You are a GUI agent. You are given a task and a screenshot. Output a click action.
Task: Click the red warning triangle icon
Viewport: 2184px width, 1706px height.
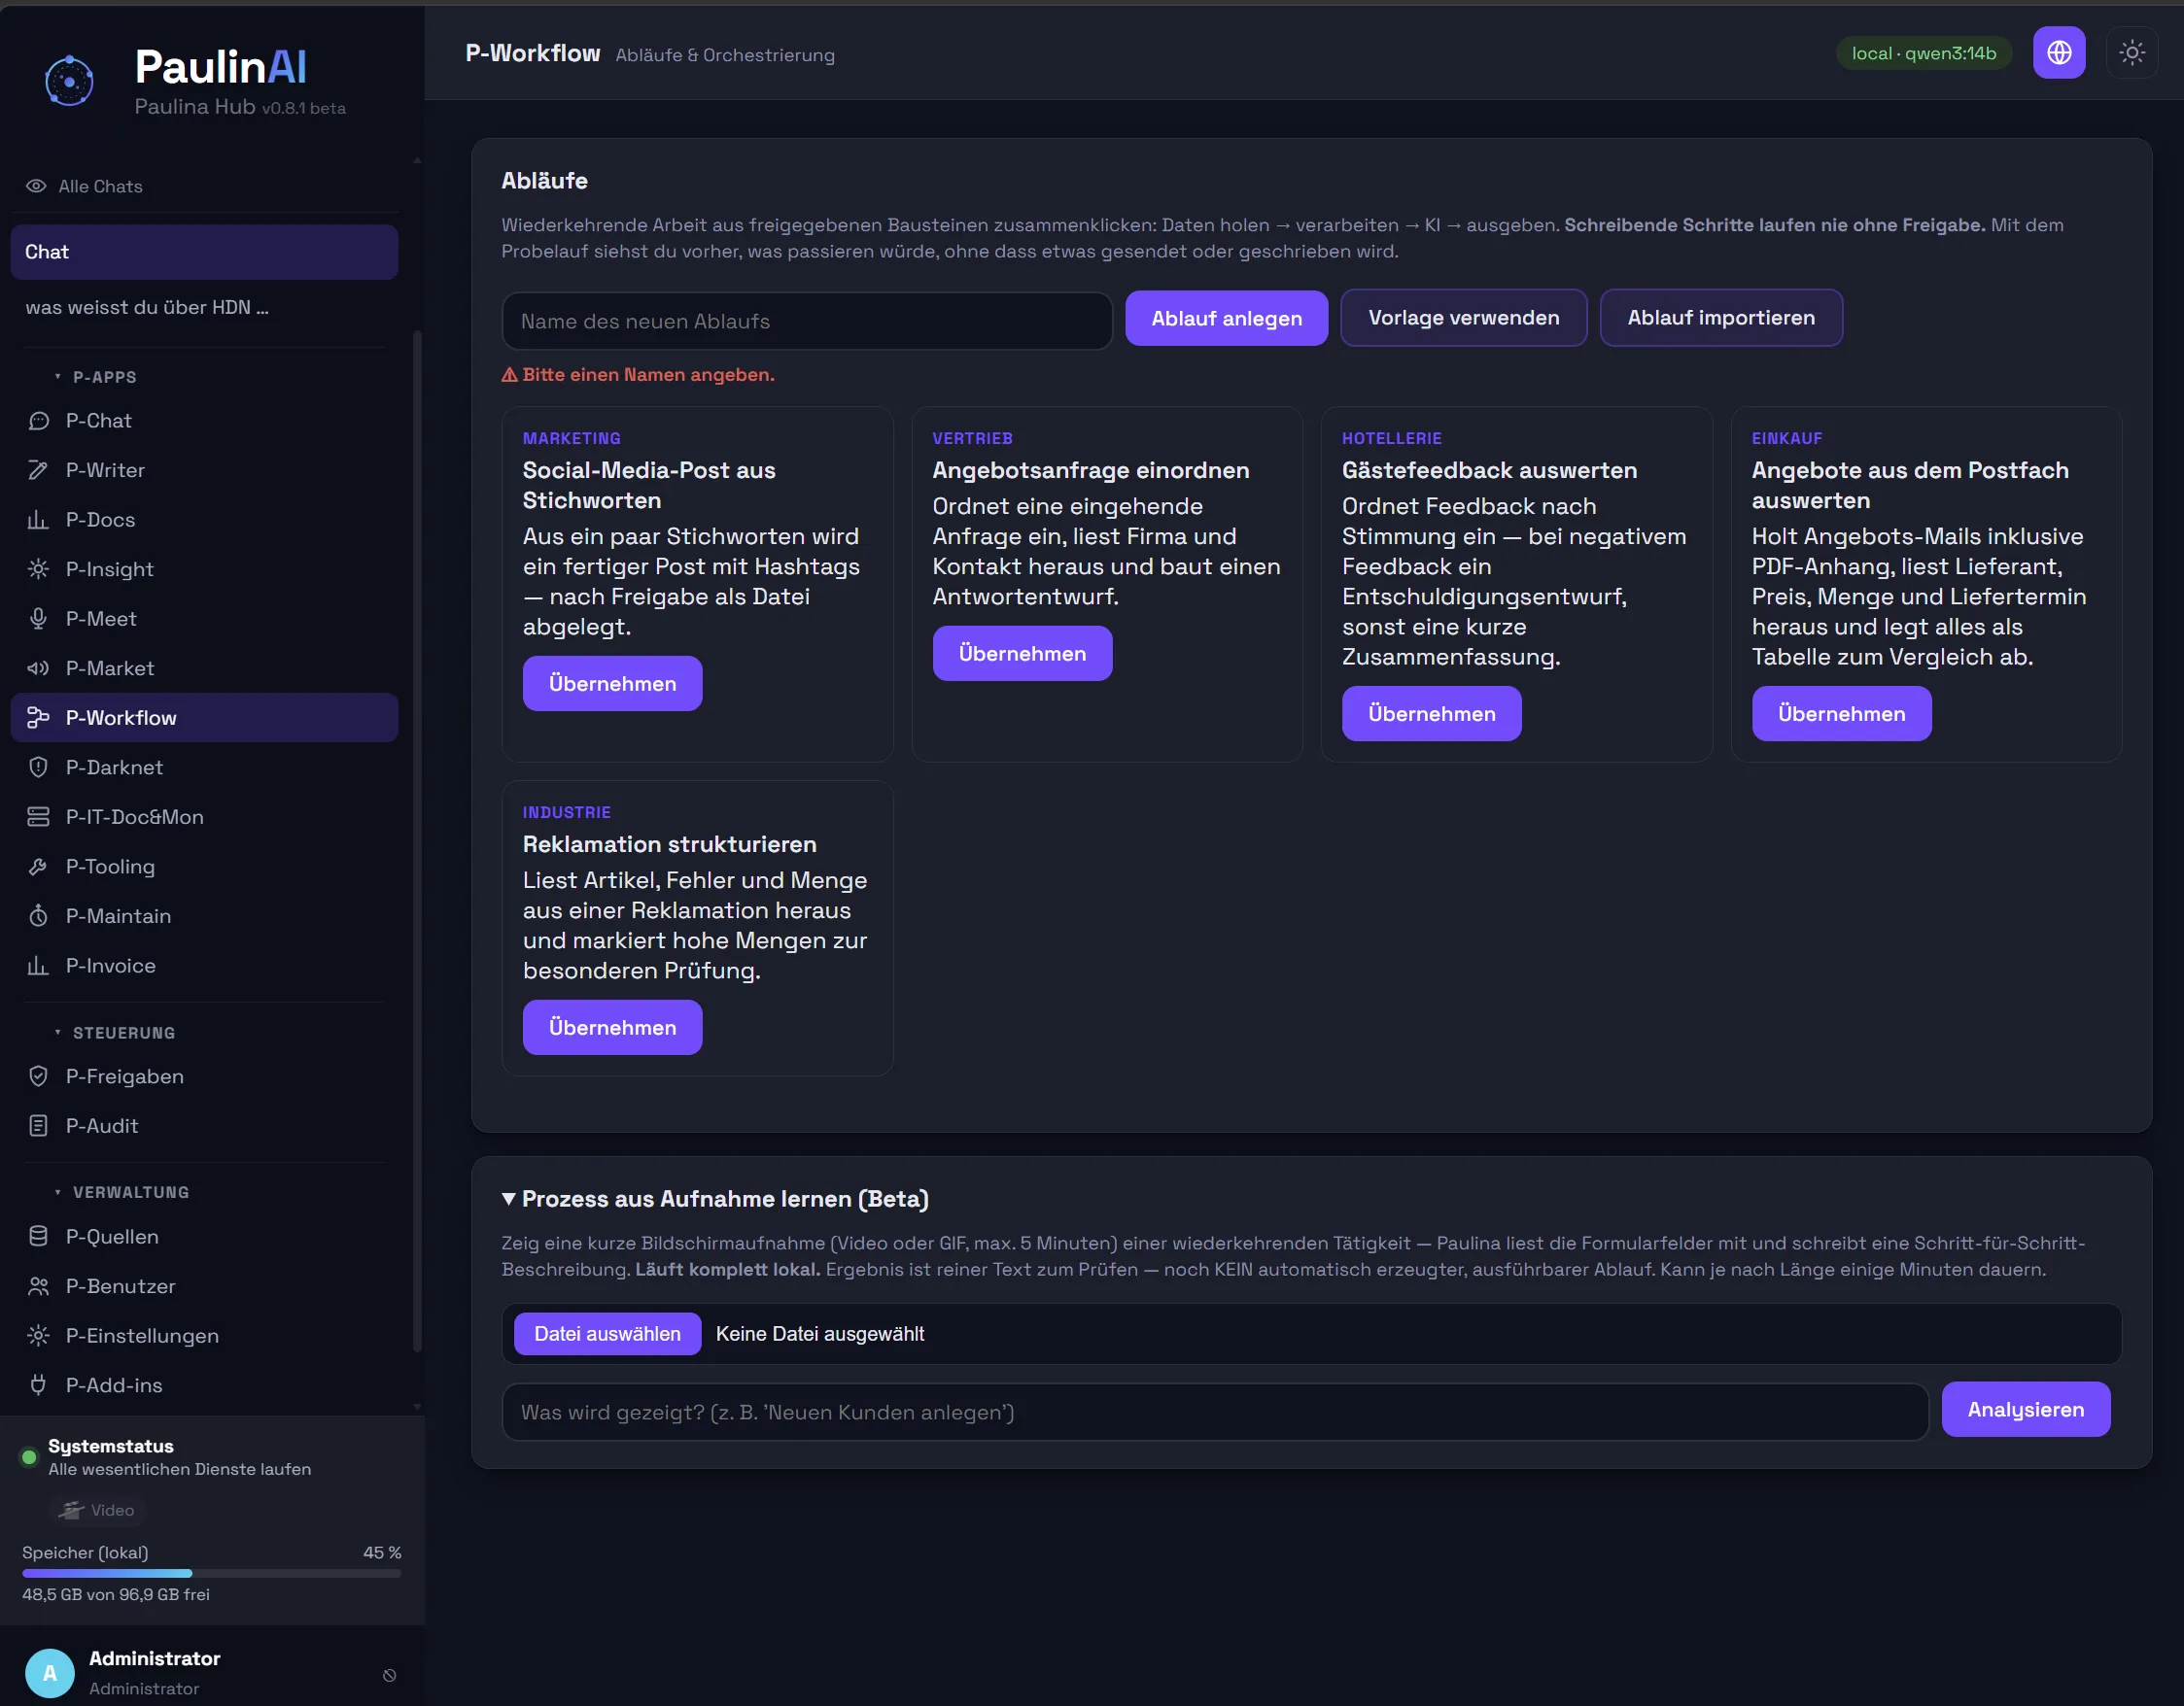pos(509,375)
